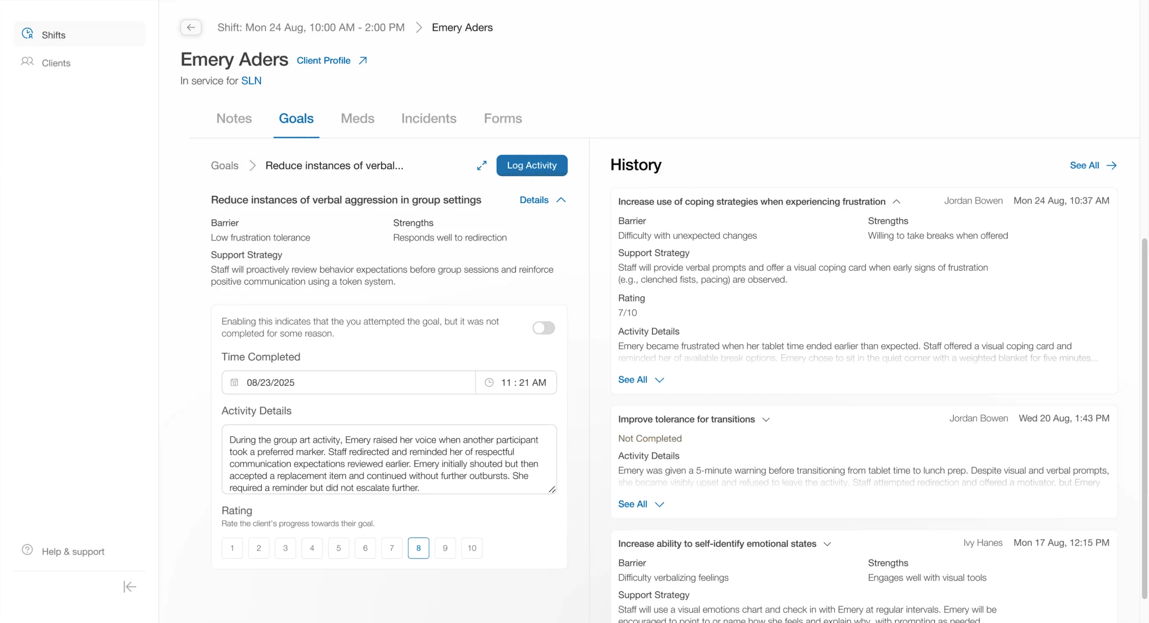Open the Notes tab
This screenshot has height=623, width=1149.
(234, 119)
